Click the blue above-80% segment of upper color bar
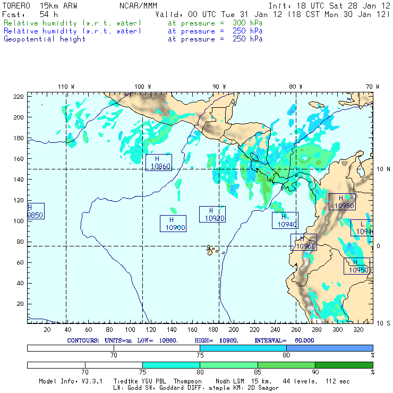 coord(330,348)
